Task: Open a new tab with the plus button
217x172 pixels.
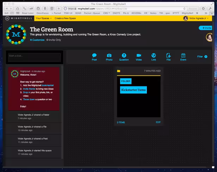Action: (212, 14)
